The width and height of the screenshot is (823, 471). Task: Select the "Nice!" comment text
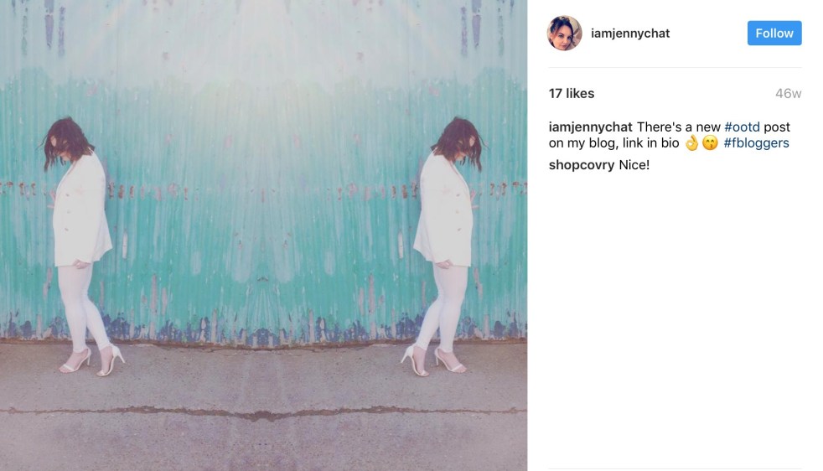click(634, 165)
